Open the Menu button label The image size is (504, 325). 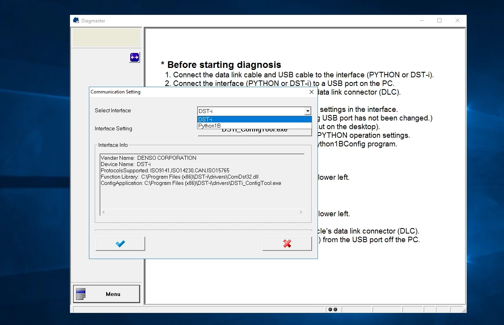point(113,294)
